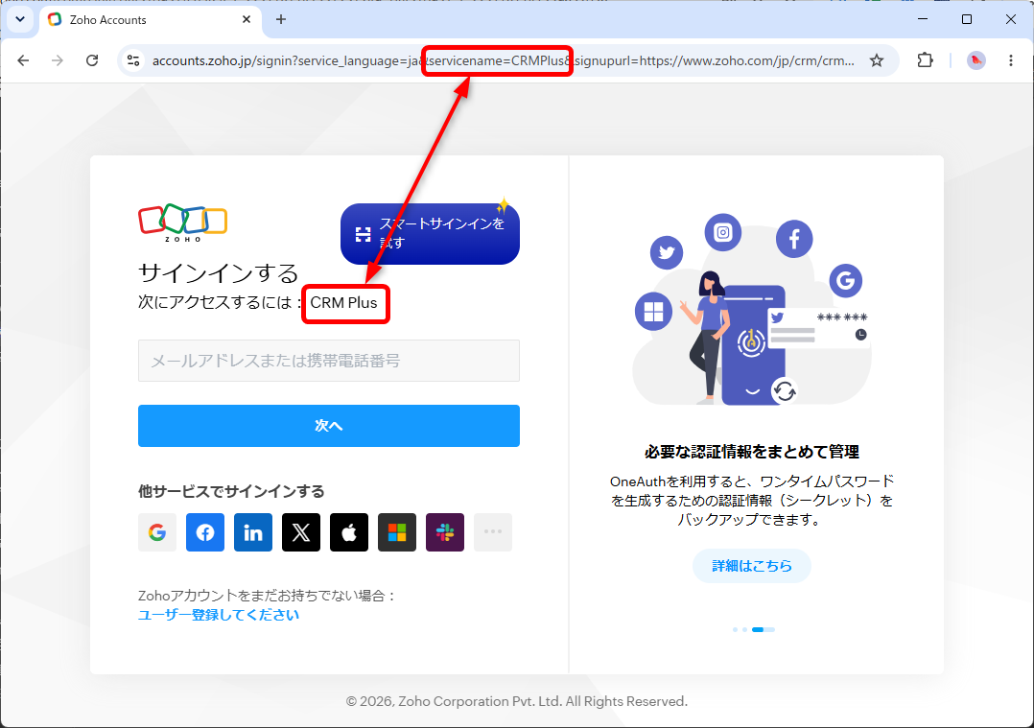Reload the page
Image resolution: width=1034 pixels, height=728 pixels.
[x=92, y=60]
